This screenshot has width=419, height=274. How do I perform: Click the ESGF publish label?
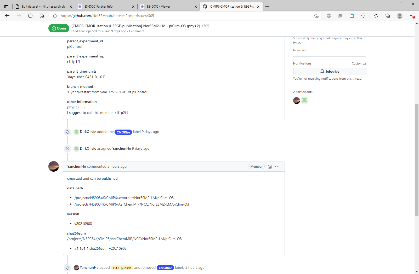tap(122, 268)
